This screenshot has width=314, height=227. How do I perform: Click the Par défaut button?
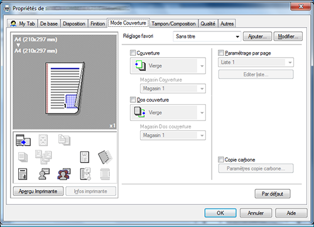point(273,194)
